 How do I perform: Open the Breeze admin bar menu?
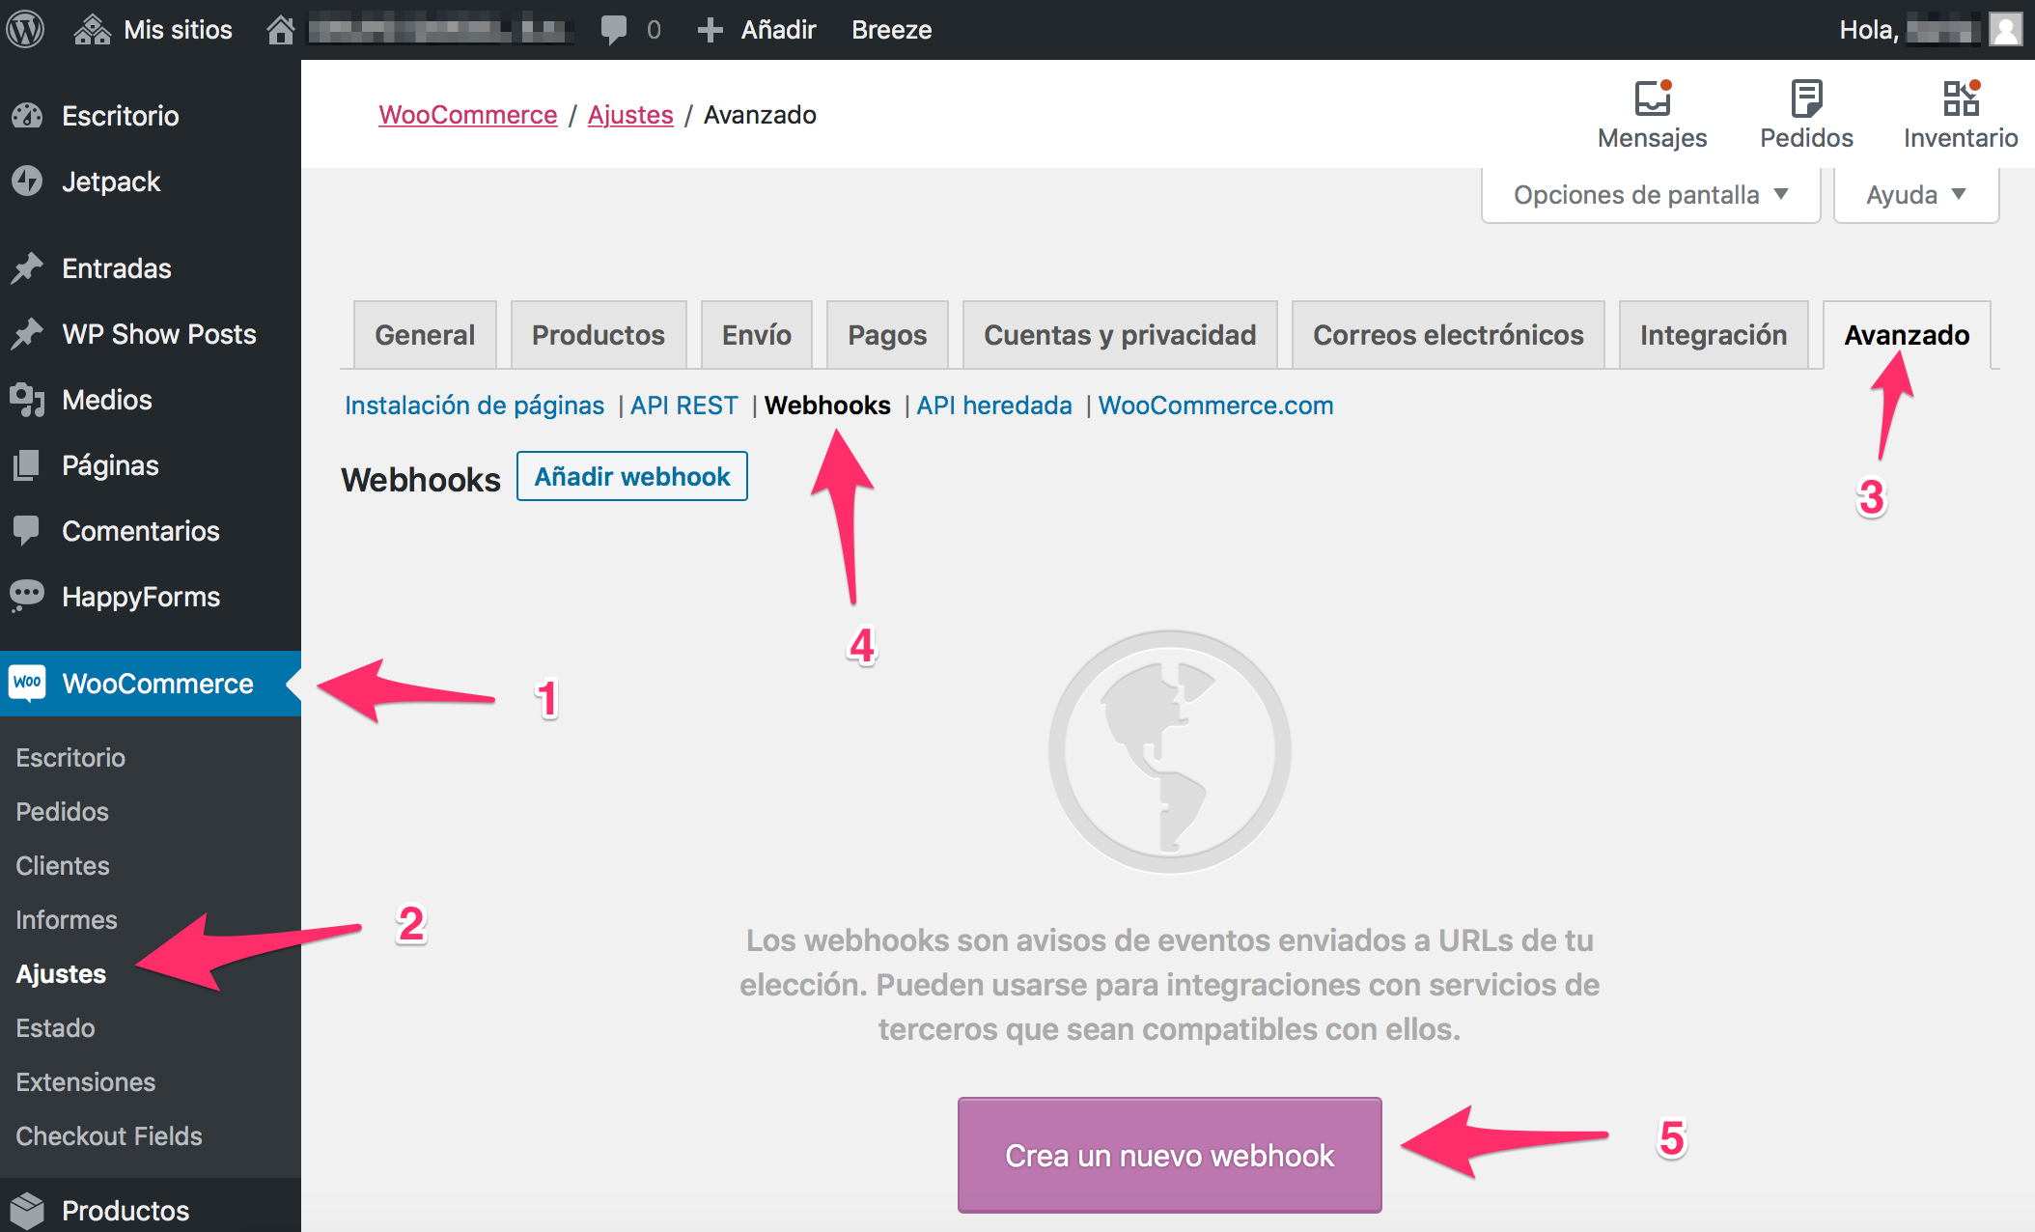pyautogui.click(x=891, y=30)
